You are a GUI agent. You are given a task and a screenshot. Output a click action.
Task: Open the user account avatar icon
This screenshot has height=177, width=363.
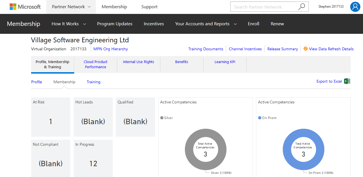tap(355, 7)
